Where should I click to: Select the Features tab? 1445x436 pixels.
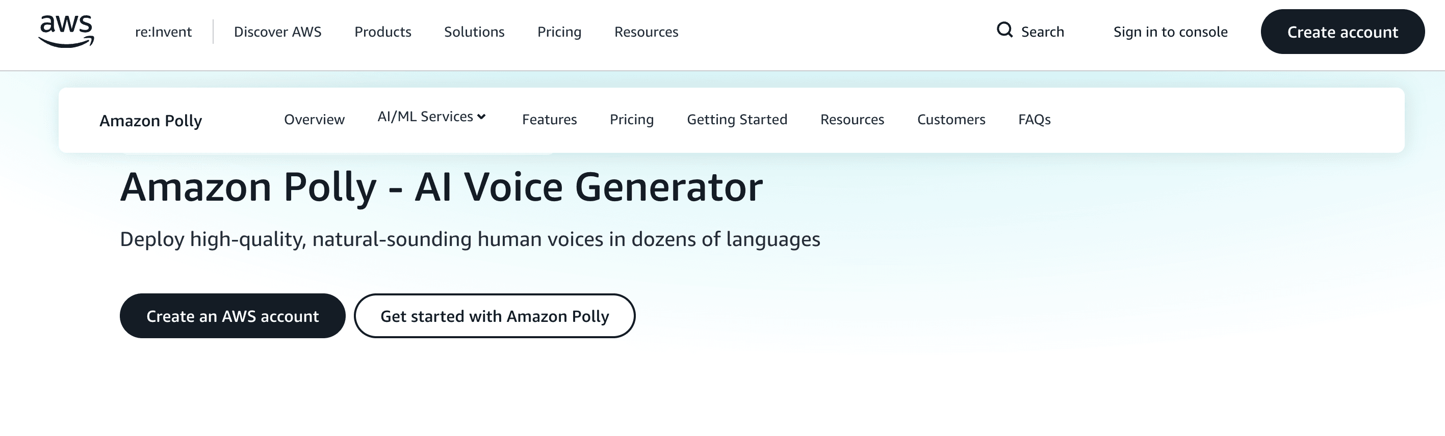(x=549, y=119)
